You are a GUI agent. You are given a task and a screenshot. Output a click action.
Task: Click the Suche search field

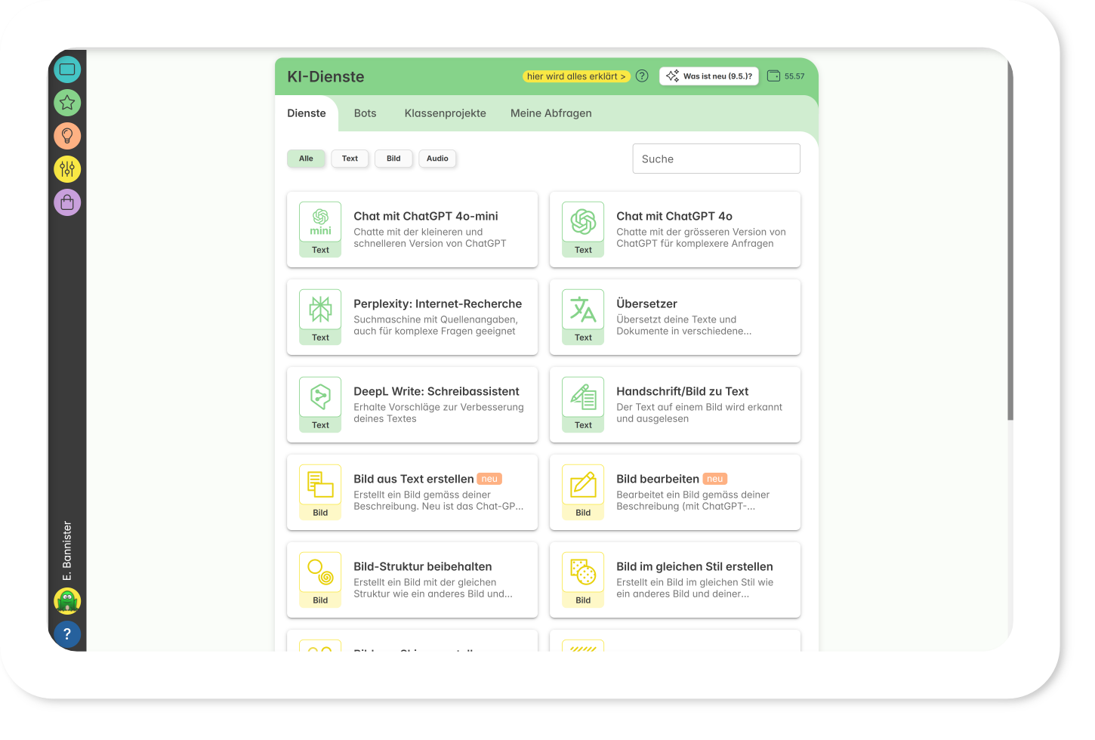[716, 159]
